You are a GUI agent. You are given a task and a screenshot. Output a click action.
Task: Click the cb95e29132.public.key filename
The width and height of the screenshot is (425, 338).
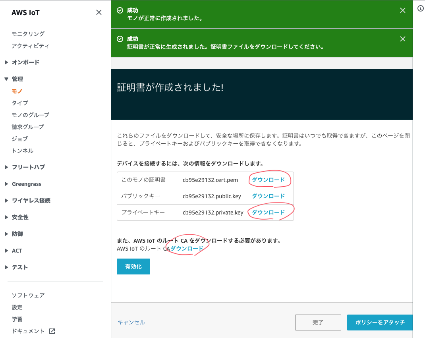[212, 196]
